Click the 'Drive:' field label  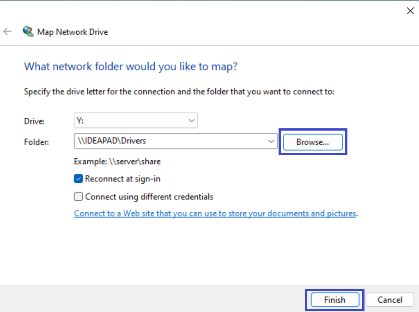[35, 121]
